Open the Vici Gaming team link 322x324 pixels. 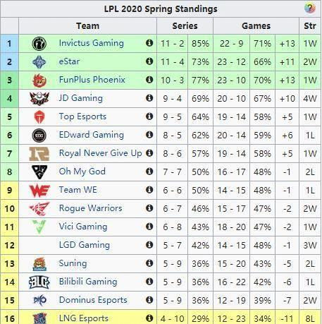(83, 227)
